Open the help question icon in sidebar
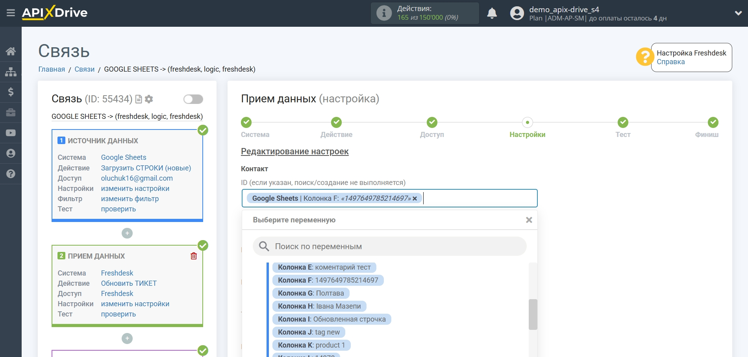Image resolution: width=748 pixels, height=357 pixels. (11, 174)
